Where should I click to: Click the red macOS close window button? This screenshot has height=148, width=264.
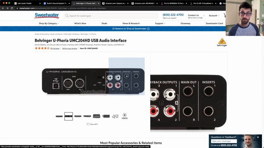tap(4, 3)
